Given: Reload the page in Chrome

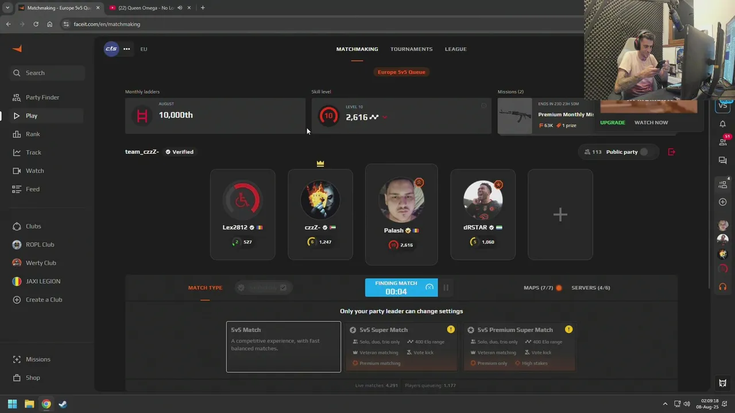Looking at the screenshot, I should pos(36,24).
